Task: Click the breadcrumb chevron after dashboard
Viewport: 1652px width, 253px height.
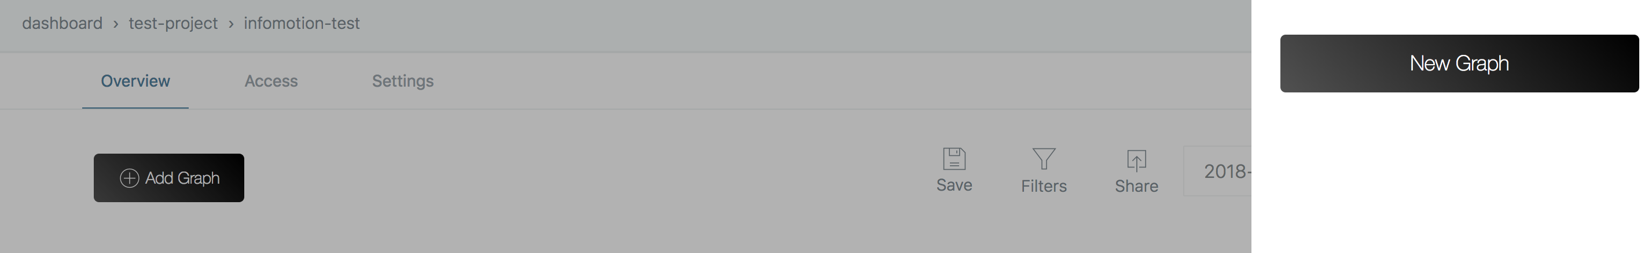Action: pos(115,24)
